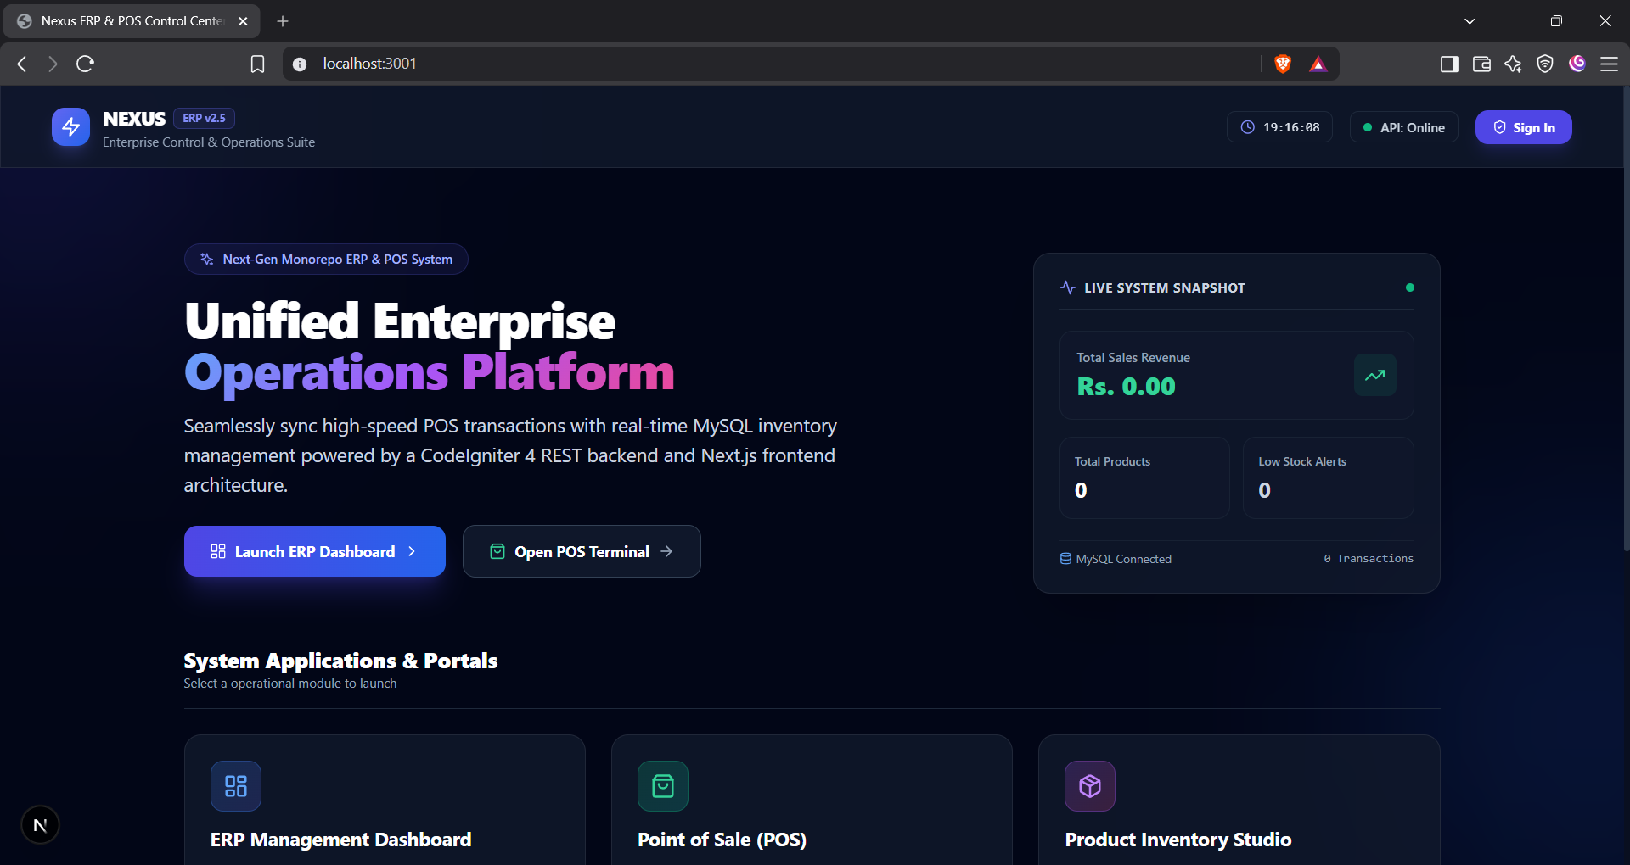
Task: Close the Nexus ERP browser tab
Action: point(243,21)
